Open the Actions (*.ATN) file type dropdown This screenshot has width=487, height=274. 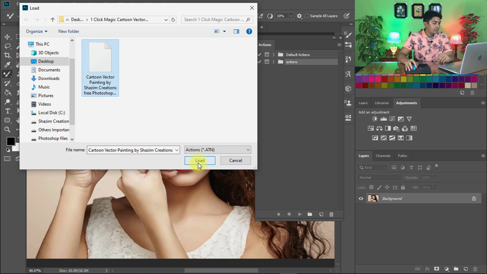coord(218,150)
